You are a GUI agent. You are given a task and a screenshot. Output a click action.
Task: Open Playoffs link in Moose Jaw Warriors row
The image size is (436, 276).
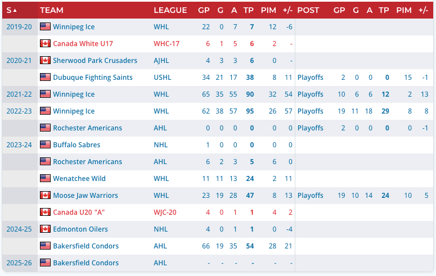[x=311, y=196]
